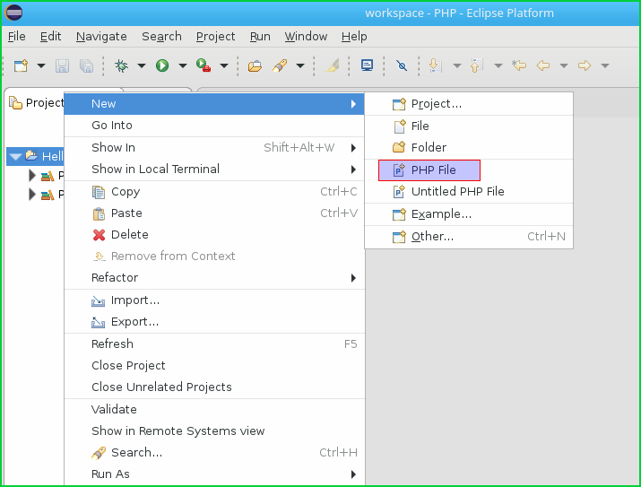641x487 pixels.
Task: Choose Close Unrelated Projects entry
Action: coord(214,387)
